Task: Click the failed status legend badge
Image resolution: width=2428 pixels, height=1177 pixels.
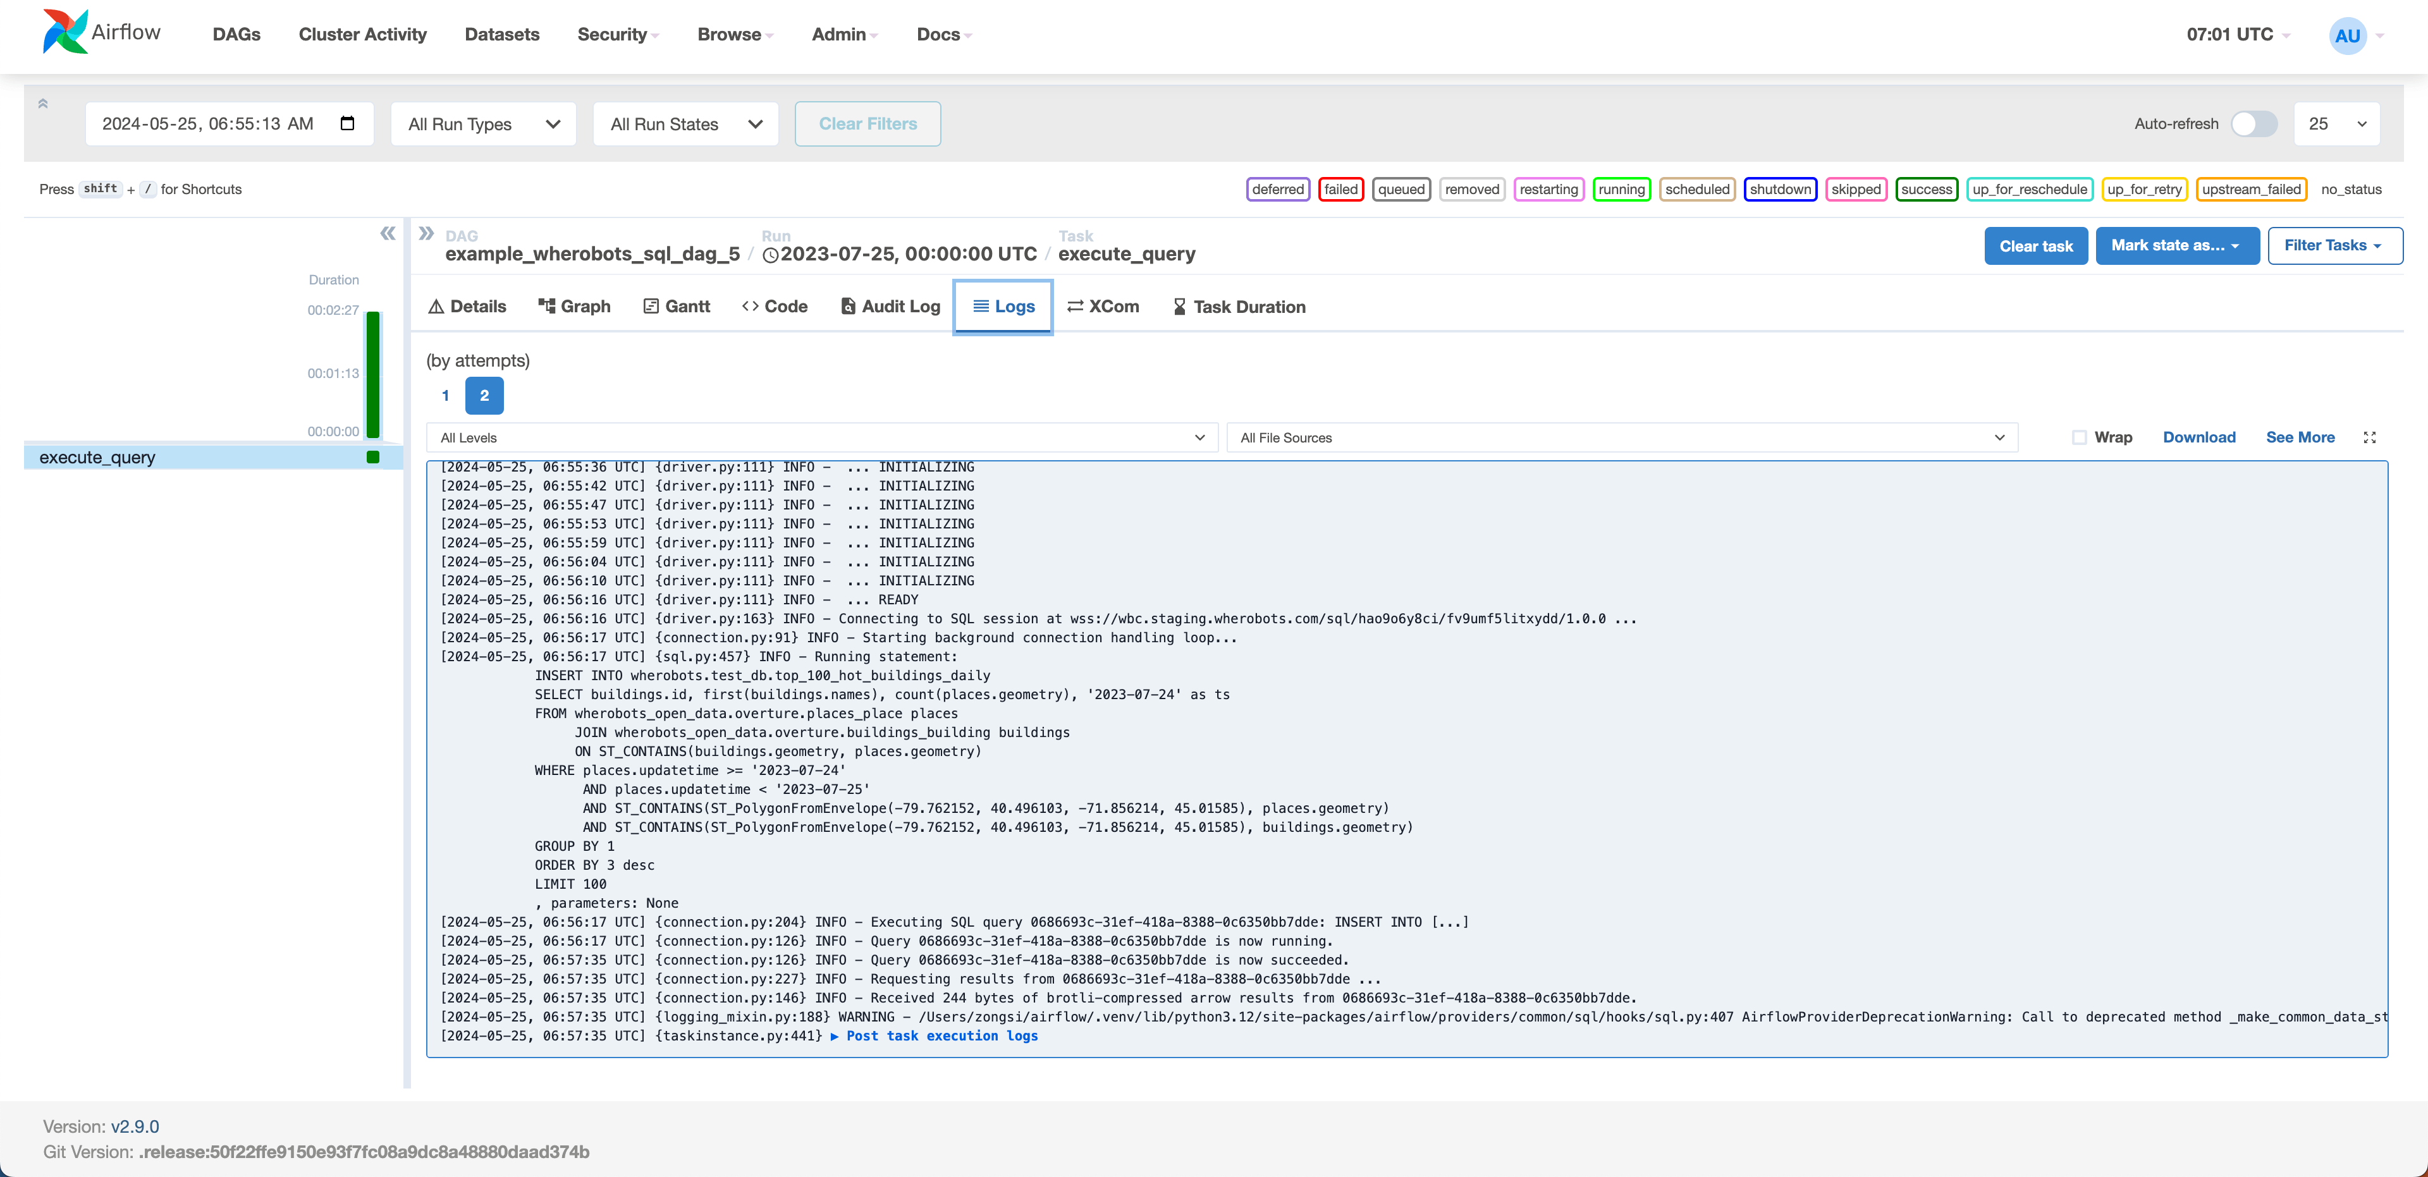Action: (1340, 190)
